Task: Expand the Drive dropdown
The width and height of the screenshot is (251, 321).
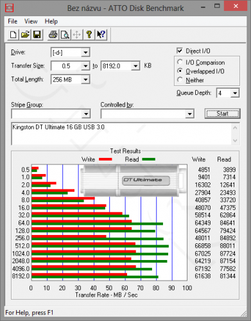Action: point(85,53)
